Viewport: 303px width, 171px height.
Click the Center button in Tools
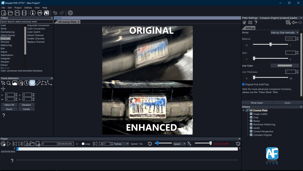pos(27,109)
